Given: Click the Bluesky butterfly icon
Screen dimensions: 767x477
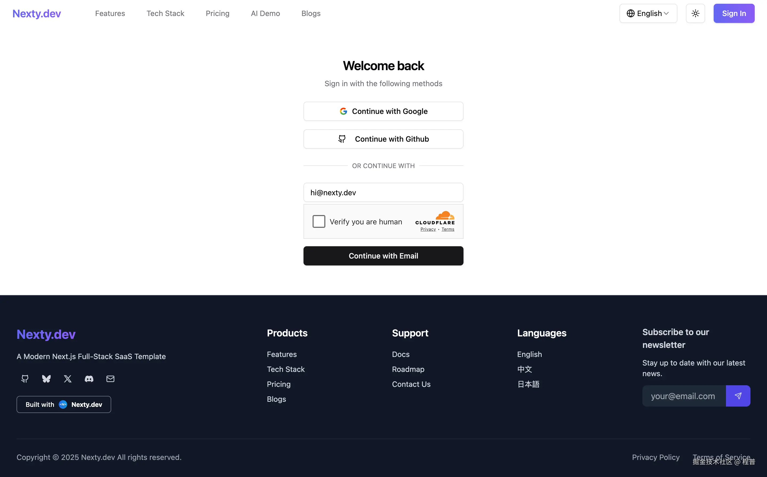Looking at the screenshot, I should click(x=46, y=379).
